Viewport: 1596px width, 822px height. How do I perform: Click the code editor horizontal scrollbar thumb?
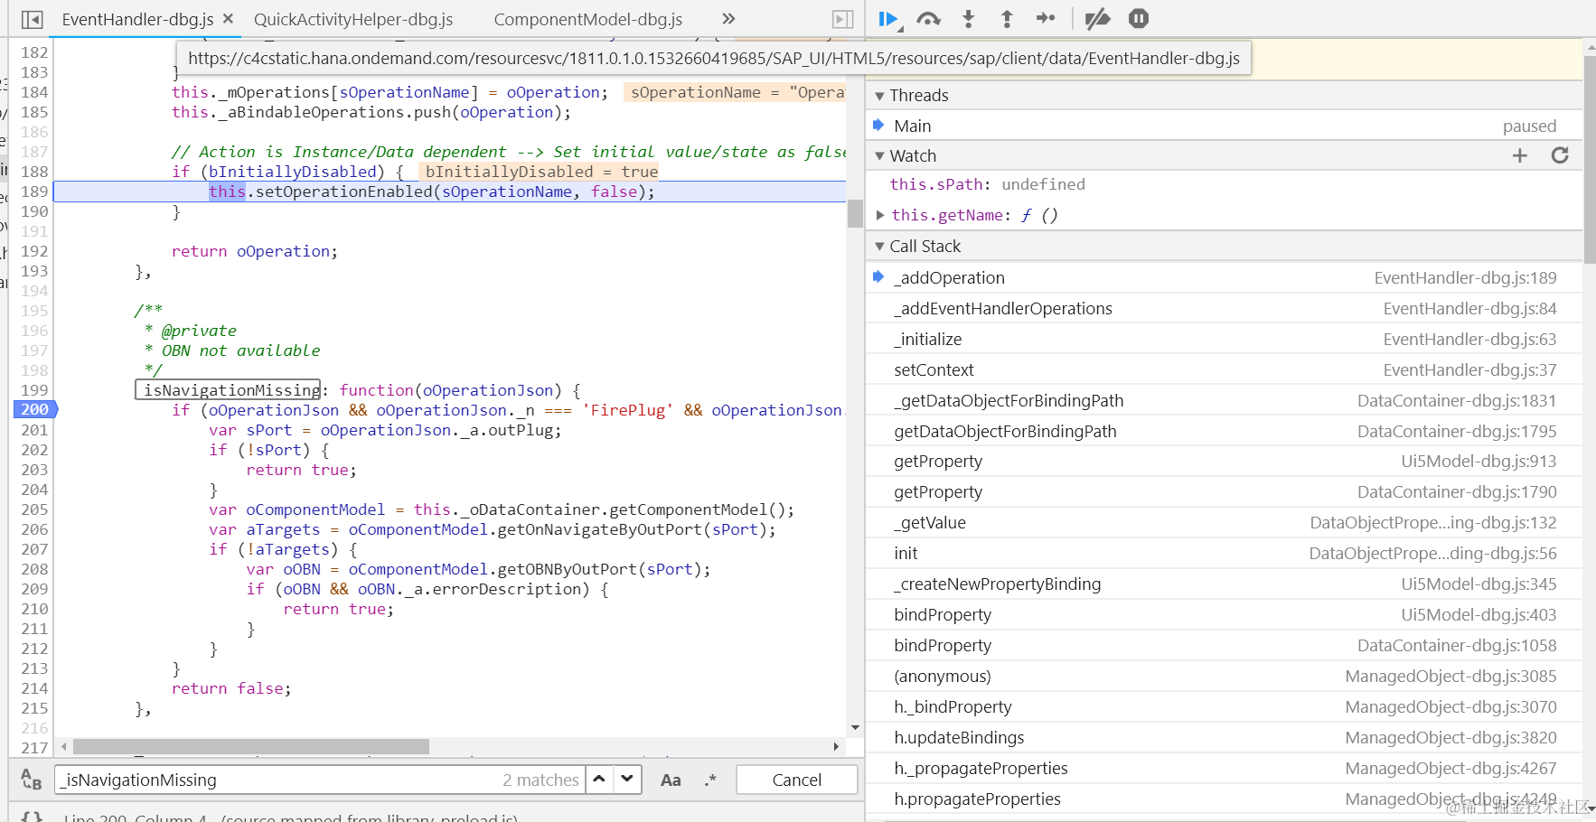(251, 746)
